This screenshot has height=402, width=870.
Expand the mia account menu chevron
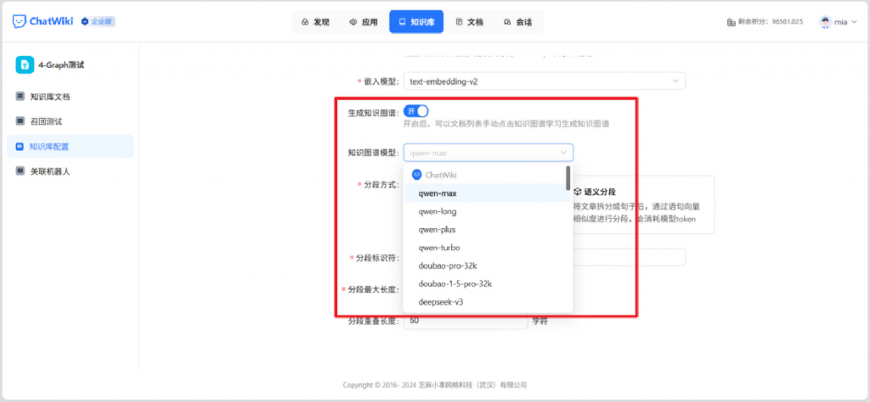pyautogui.click(x=854, y=22)
